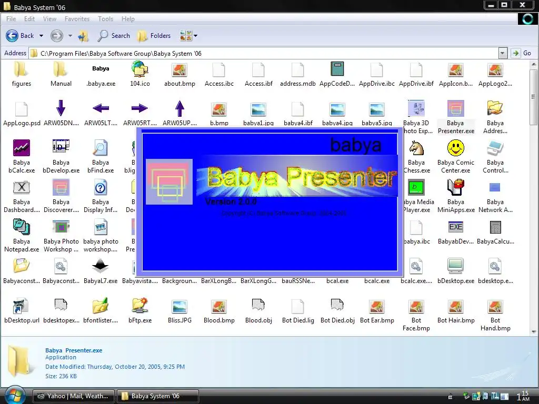The height and width of the screenshot is (404, 539).
Task: Select Babya MiniApps.exe icon
Action: click(456, 188)
